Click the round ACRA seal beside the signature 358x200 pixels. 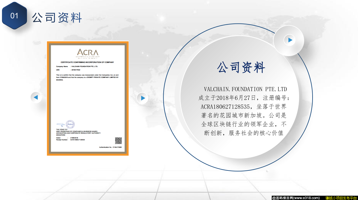click(x=70, y=124)
